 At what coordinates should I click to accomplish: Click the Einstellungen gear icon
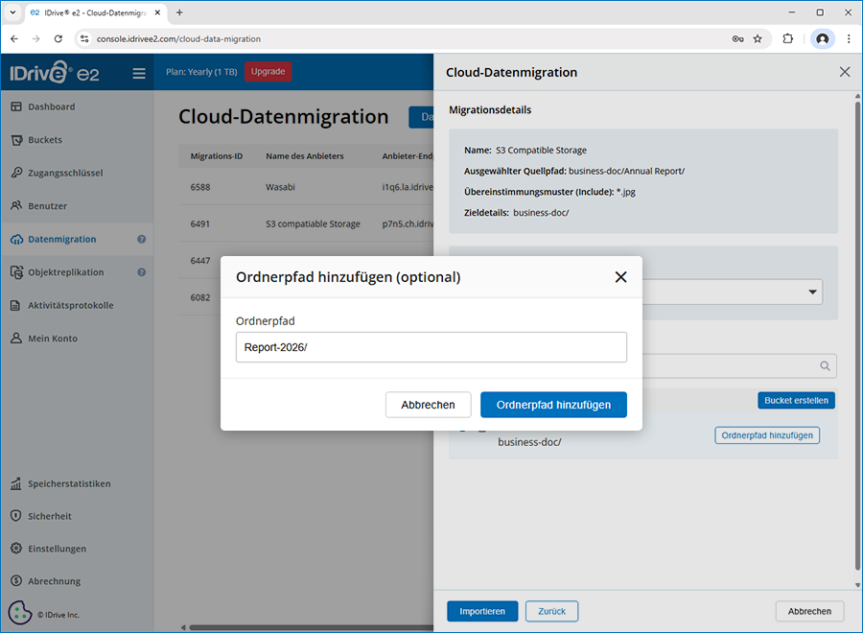pyautogui.click(x=16, y=549)
